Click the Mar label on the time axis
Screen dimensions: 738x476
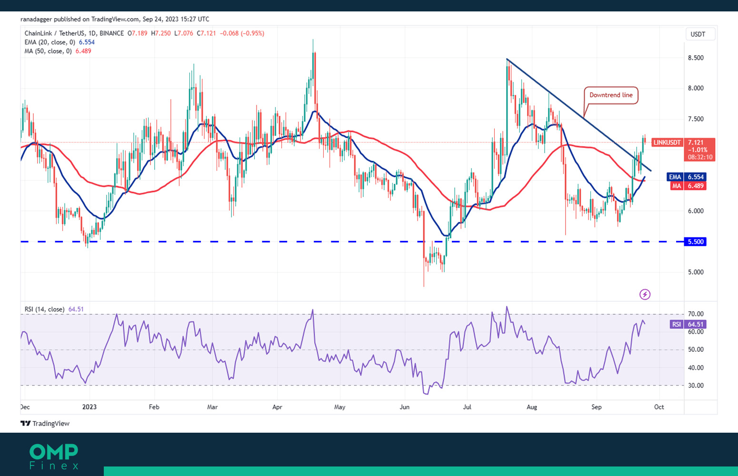pos(212,407)
